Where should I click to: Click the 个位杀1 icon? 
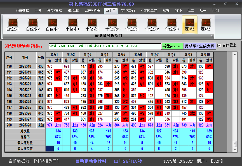pos(132,25)
